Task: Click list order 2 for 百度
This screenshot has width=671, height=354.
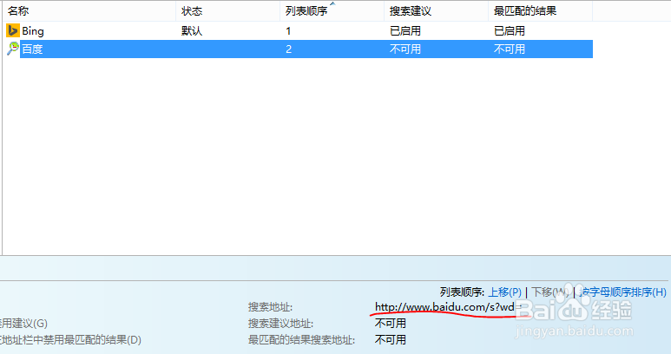Action: [289, 49]
